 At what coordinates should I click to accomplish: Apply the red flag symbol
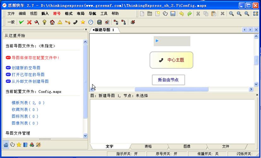[37, 22]
